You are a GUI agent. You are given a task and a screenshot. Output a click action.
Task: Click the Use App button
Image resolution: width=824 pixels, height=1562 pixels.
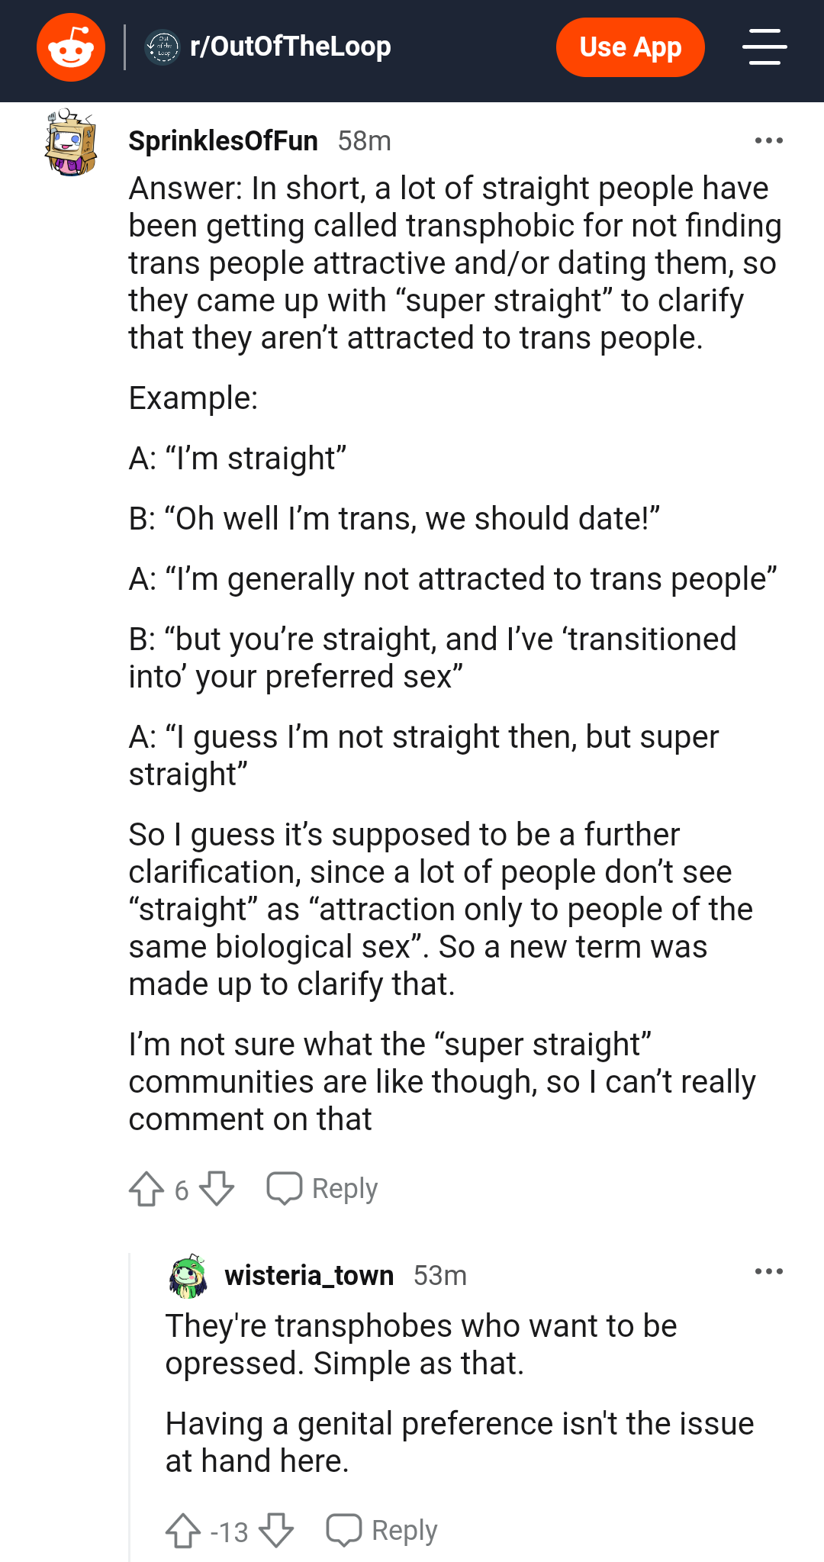click(x=630, y=47)
